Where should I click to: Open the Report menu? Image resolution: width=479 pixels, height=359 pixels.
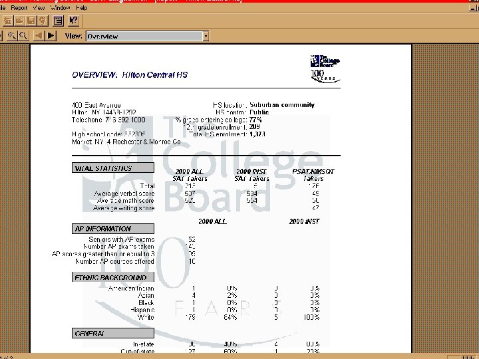(19, 7)
